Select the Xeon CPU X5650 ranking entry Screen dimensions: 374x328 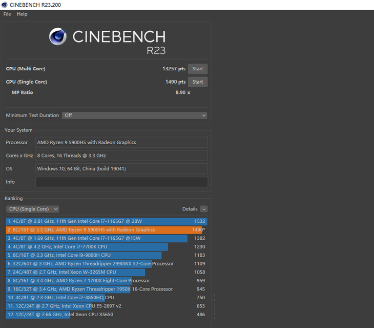(x=61, y=314)
